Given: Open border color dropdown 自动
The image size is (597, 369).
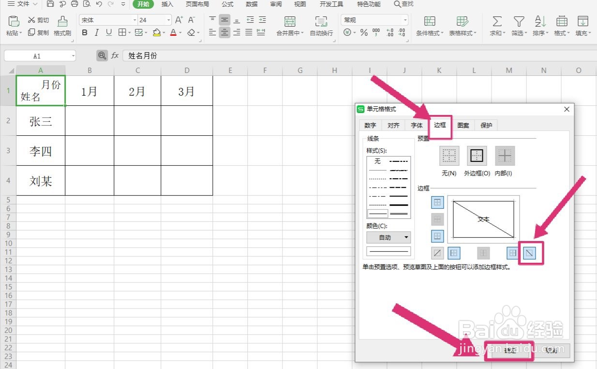Looking at the screenshot, I should pos(388,237).
